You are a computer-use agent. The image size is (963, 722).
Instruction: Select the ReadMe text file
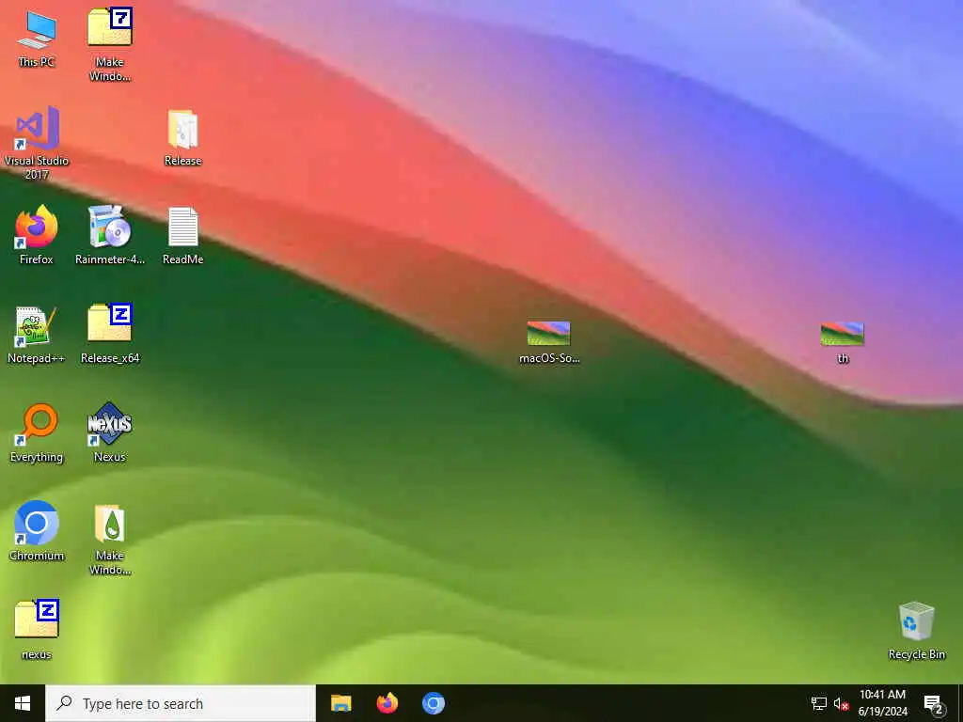coord(183,236)
